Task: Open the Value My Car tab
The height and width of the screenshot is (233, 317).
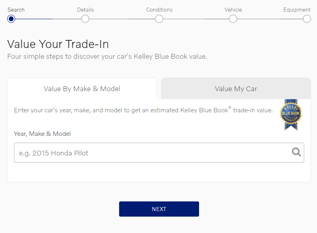Action: (x=236, y=89)
